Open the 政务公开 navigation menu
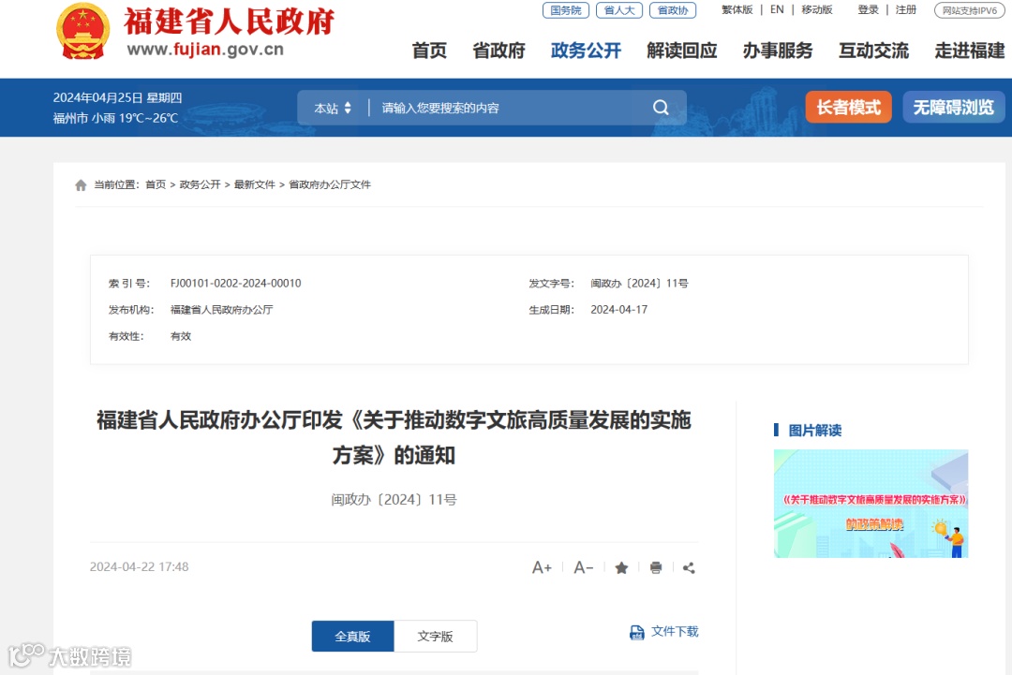 [586, 51]
